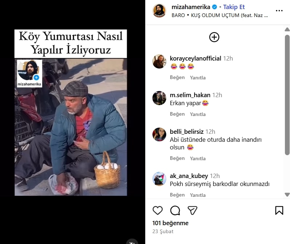Click the comments scrollbar down arrow
This screenshot has height=244, width=290.
(287, 194)
